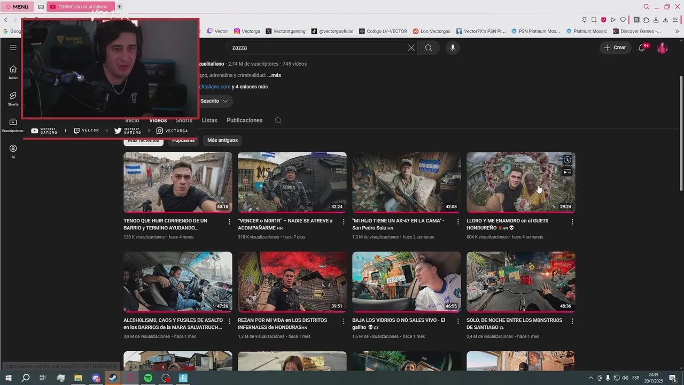684x385 pixels.
Task: Open a new browser tab with plus
Action: (119, 6)
